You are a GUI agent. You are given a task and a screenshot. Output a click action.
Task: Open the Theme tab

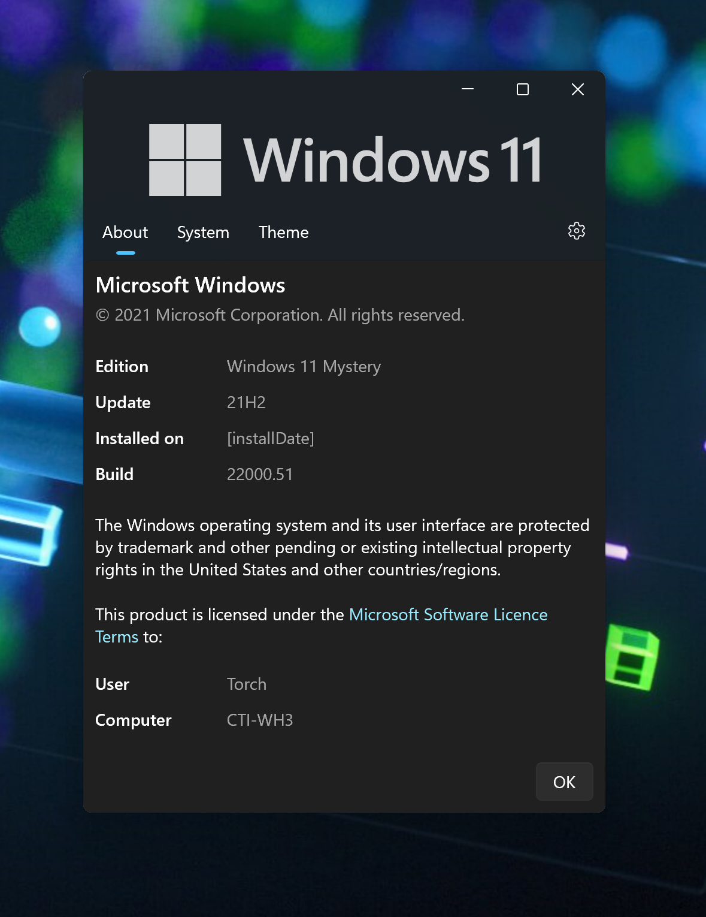(x=284, y=233)
